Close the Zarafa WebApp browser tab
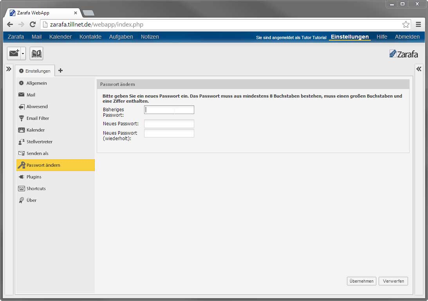The height and width of the screenshot is (301, 428). click(76, 13)
